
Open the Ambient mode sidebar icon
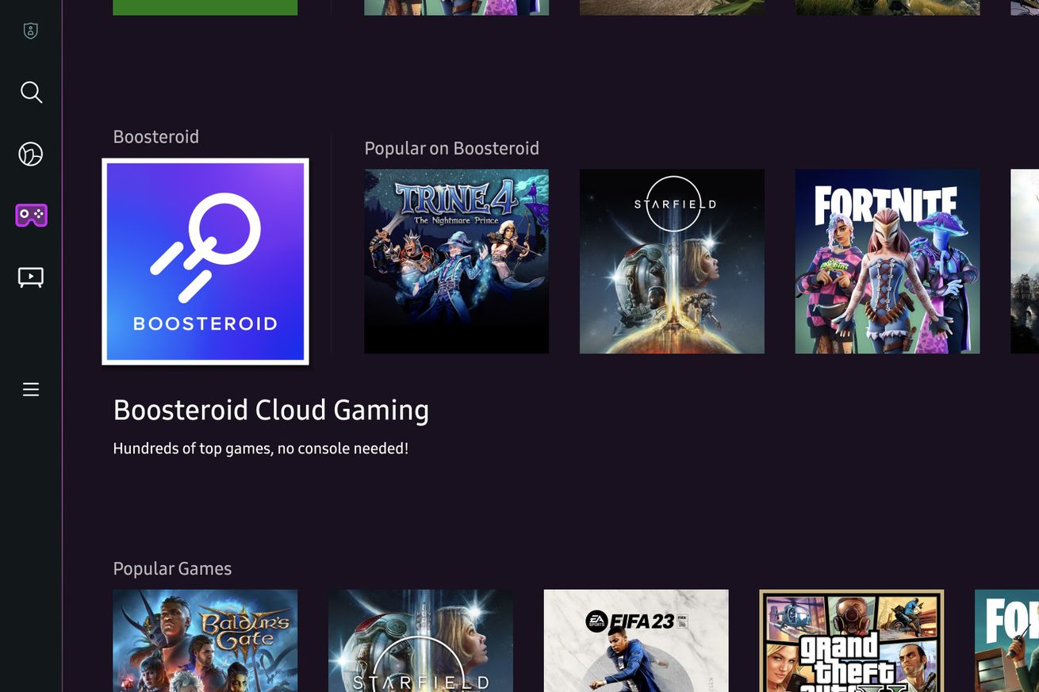pyautogui.click(x=31, y=154)
